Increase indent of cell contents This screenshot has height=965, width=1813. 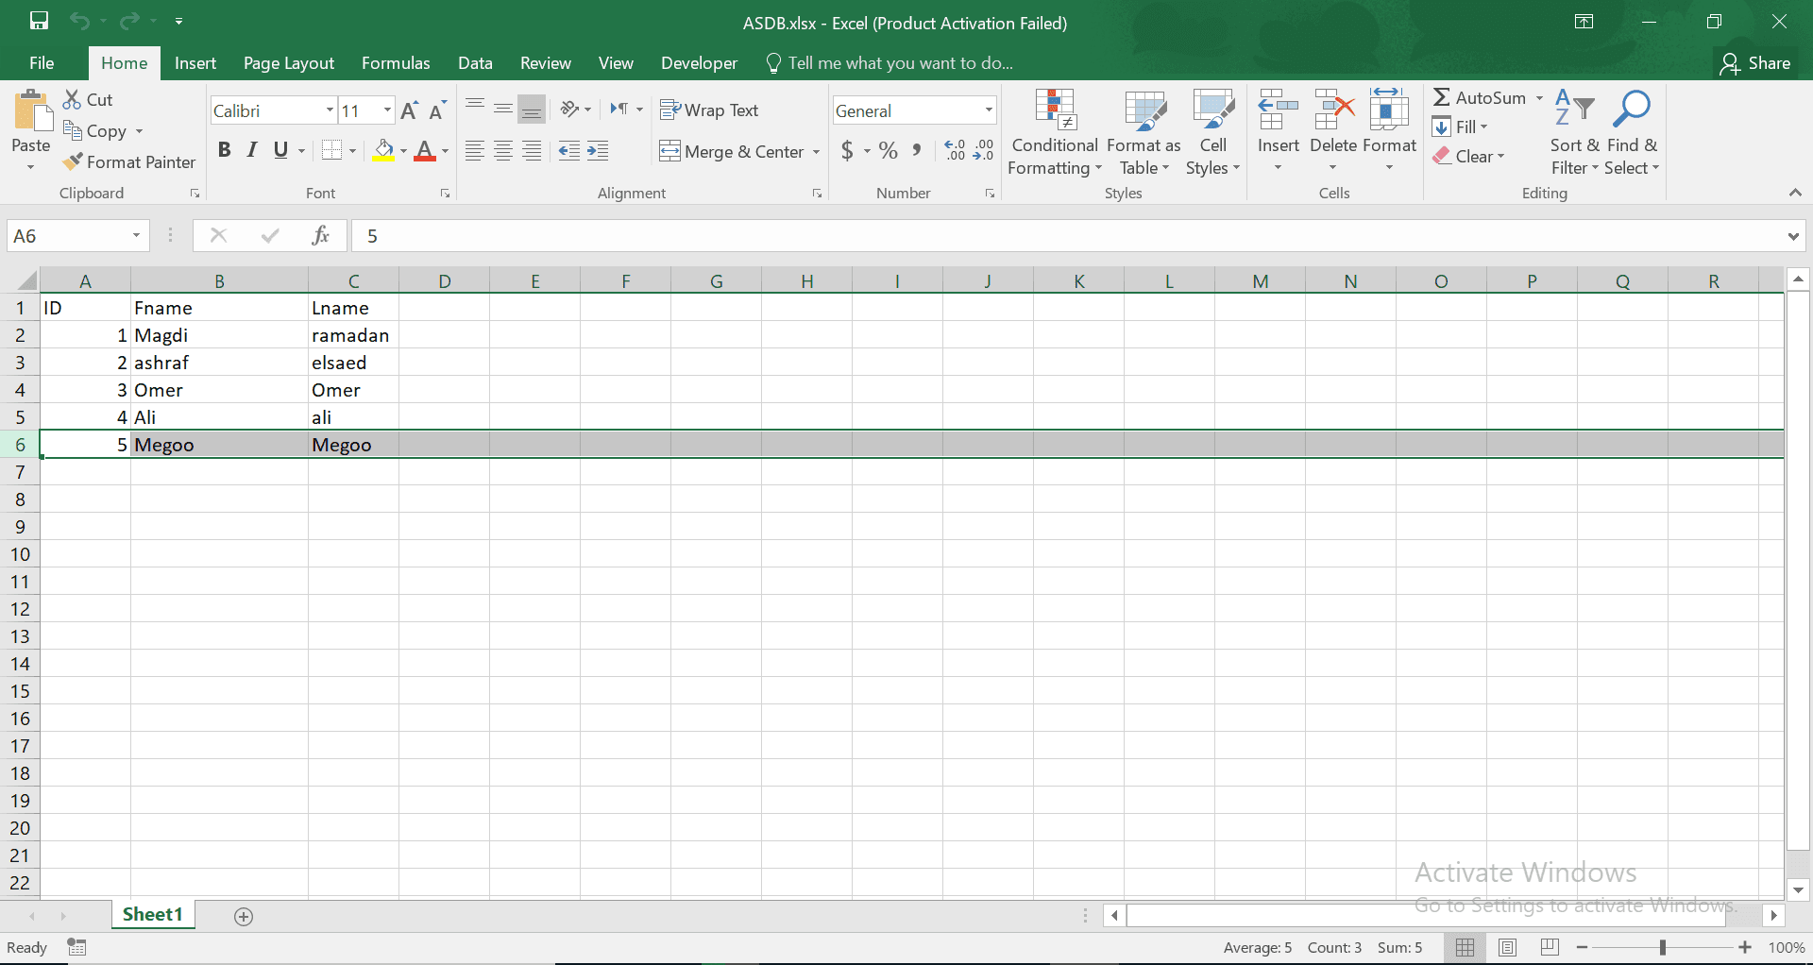pos(598,151)
